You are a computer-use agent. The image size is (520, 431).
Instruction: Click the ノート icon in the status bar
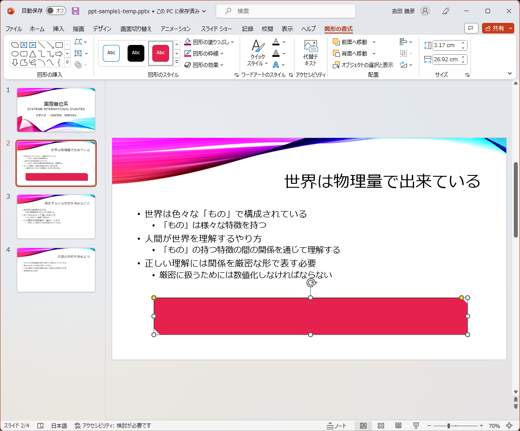(x=336, y=426)
